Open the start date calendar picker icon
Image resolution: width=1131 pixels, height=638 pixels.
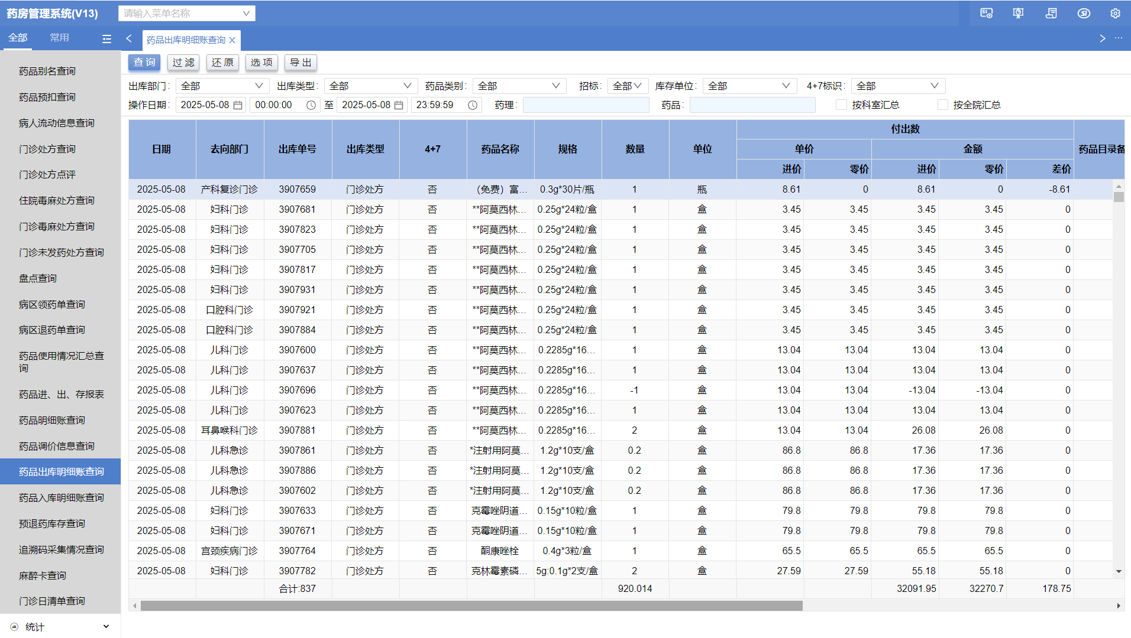[x=238, y=105]
